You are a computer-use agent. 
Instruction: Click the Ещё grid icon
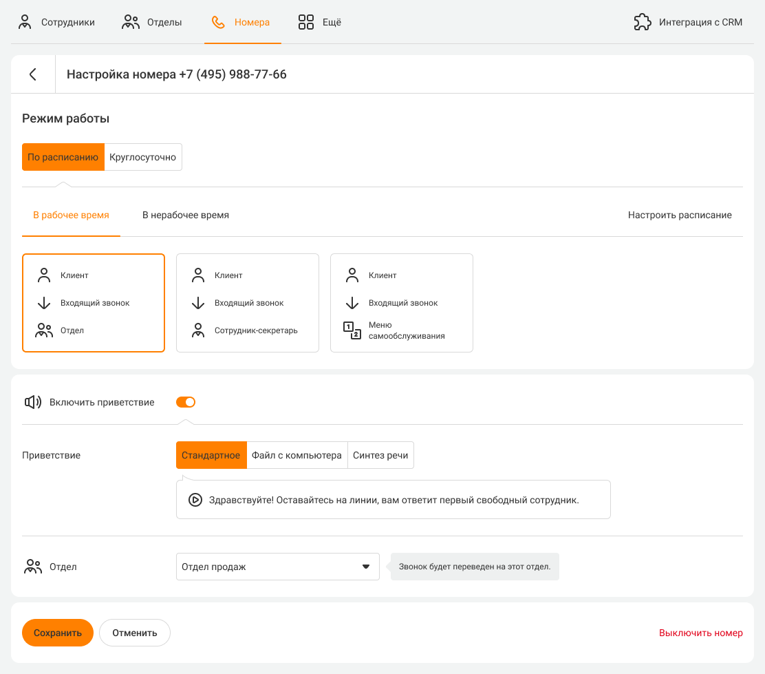(x=306, y=22)
